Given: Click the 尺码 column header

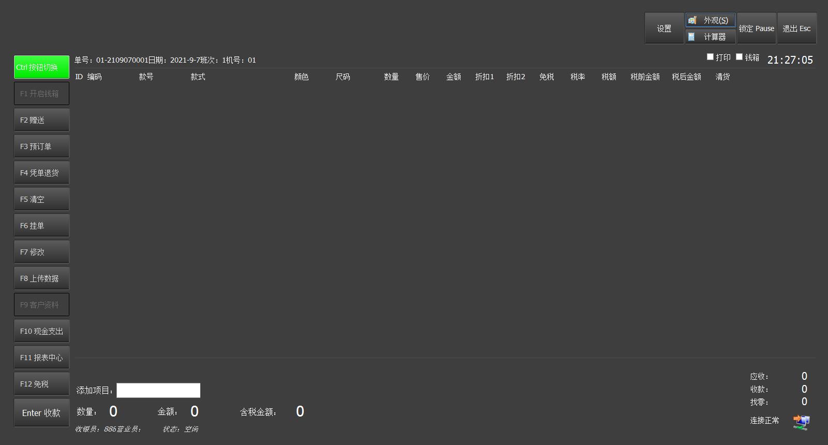Looking at the screenshot, I should 343,77.
